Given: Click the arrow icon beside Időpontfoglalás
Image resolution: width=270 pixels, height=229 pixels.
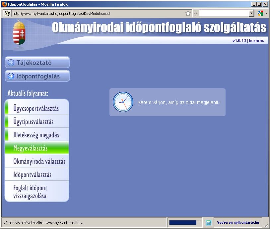Looking at the screenshot, I should [11, 76].
